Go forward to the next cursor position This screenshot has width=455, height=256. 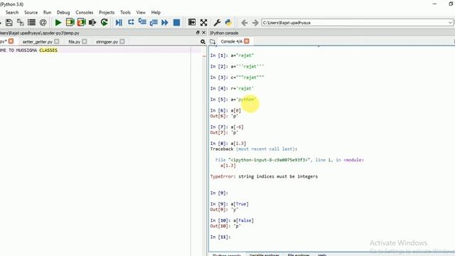(255, 23)
